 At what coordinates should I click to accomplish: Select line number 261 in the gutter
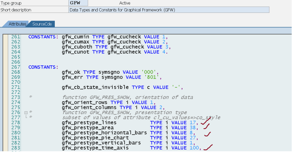click(15, 37)
